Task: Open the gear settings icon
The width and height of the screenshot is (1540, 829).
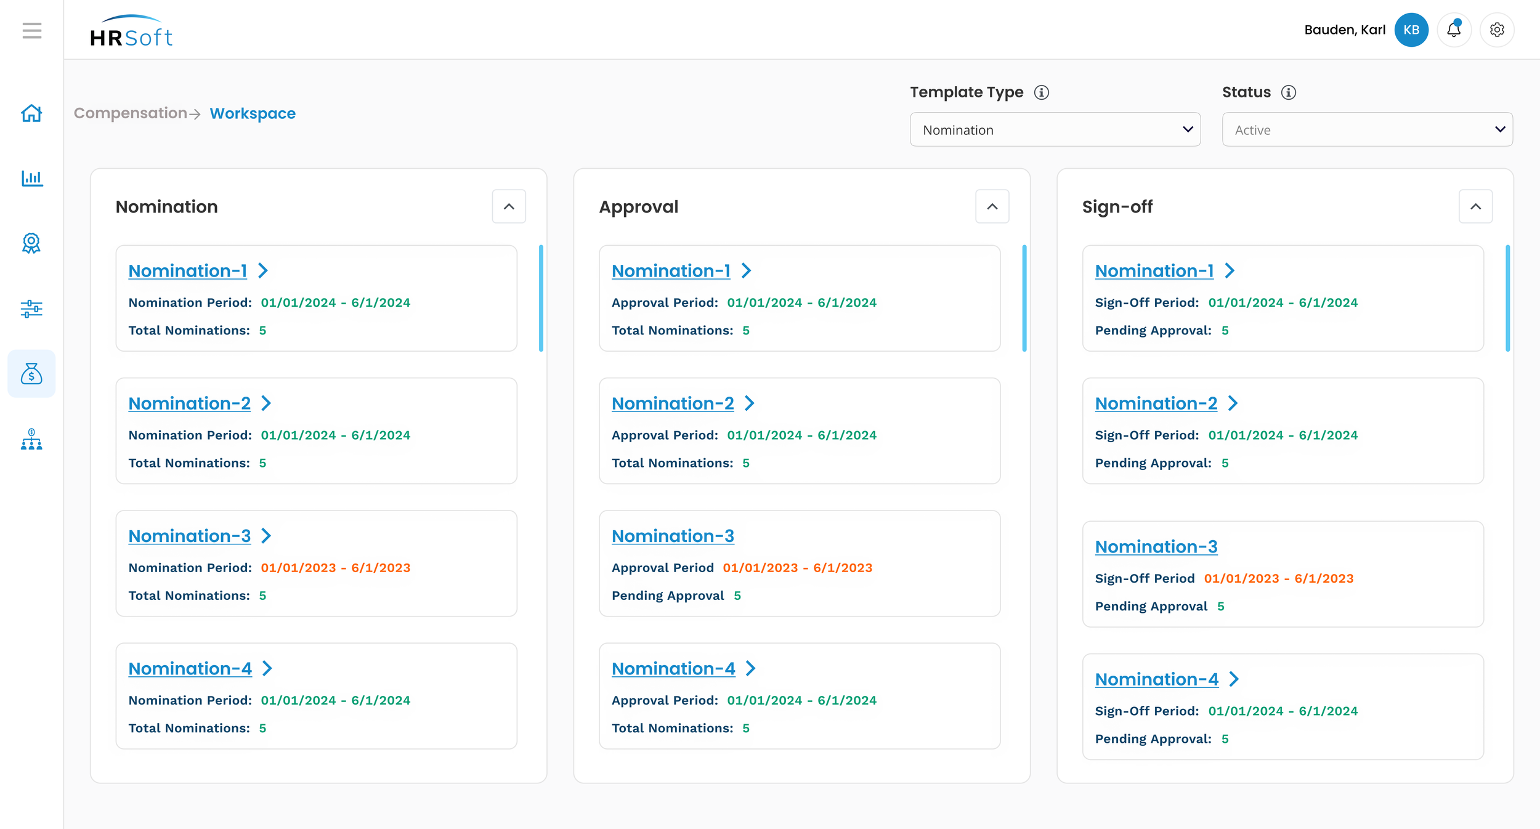Action: (x=1497, y=30)
